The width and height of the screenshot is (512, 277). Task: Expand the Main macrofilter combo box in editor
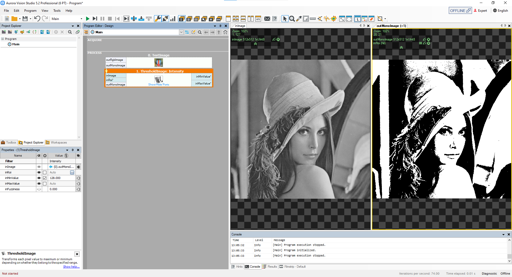(181, 32)
